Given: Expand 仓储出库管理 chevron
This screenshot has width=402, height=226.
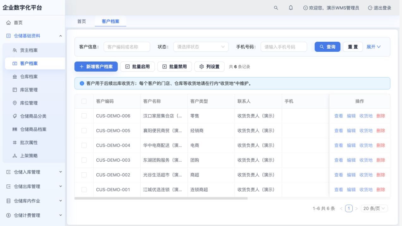Looking at the screenshot, I should 61,187.
